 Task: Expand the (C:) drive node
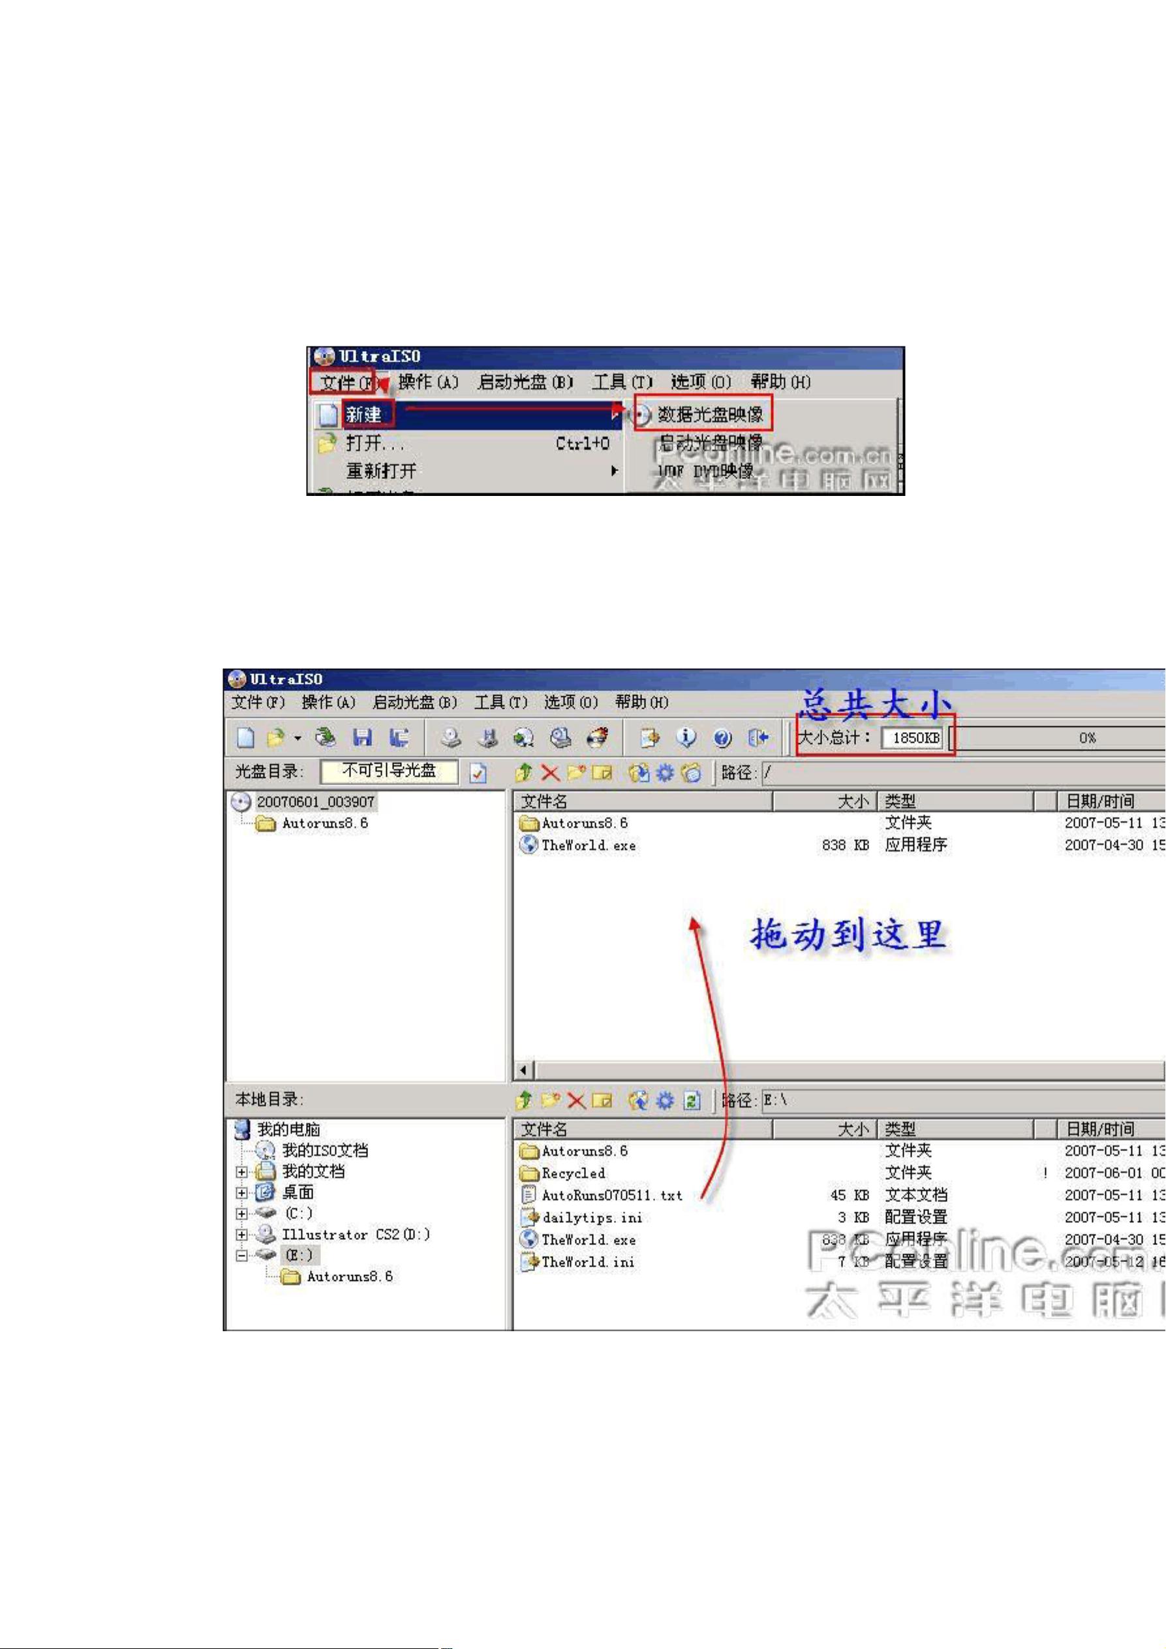(x=242, y=1214)
